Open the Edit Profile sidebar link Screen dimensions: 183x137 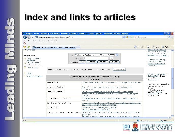pyautogui.click(x=32, y=67)
